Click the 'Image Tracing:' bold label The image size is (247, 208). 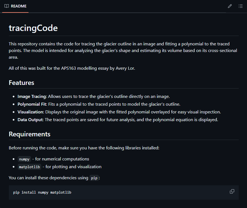coord(32,97)
